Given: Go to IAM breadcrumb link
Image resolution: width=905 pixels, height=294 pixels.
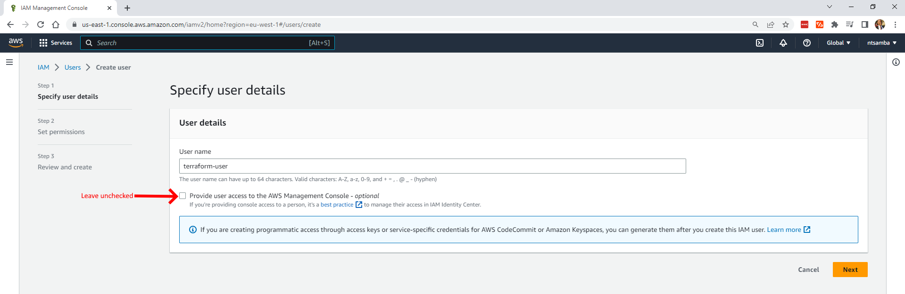Looking at the screenshot, I should point(43,67).
